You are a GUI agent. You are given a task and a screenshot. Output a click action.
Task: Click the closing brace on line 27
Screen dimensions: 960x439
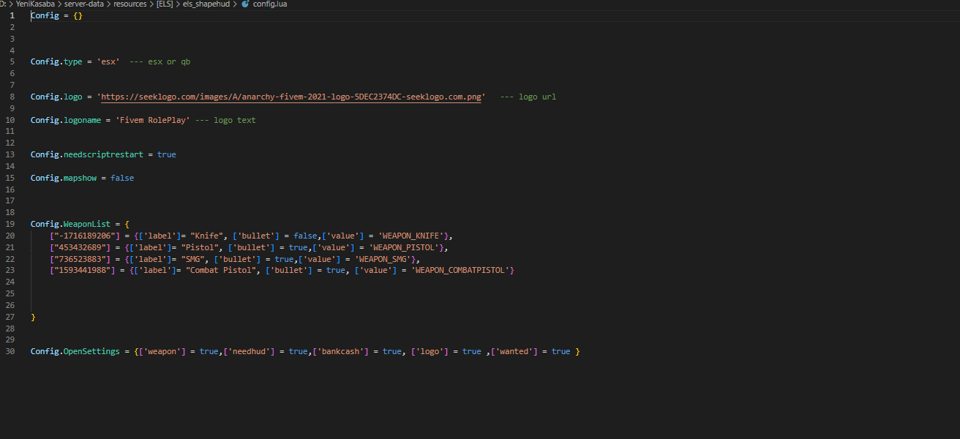click(x=33, y=317)
